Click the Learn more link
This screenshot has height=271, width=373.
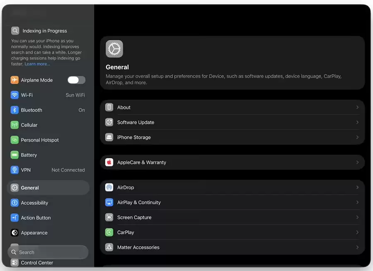37,64
